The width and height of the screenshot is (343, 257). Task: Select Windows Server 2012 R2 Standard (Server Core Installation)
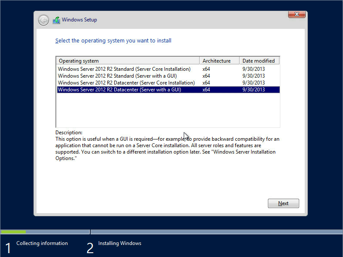coord(168,69)
